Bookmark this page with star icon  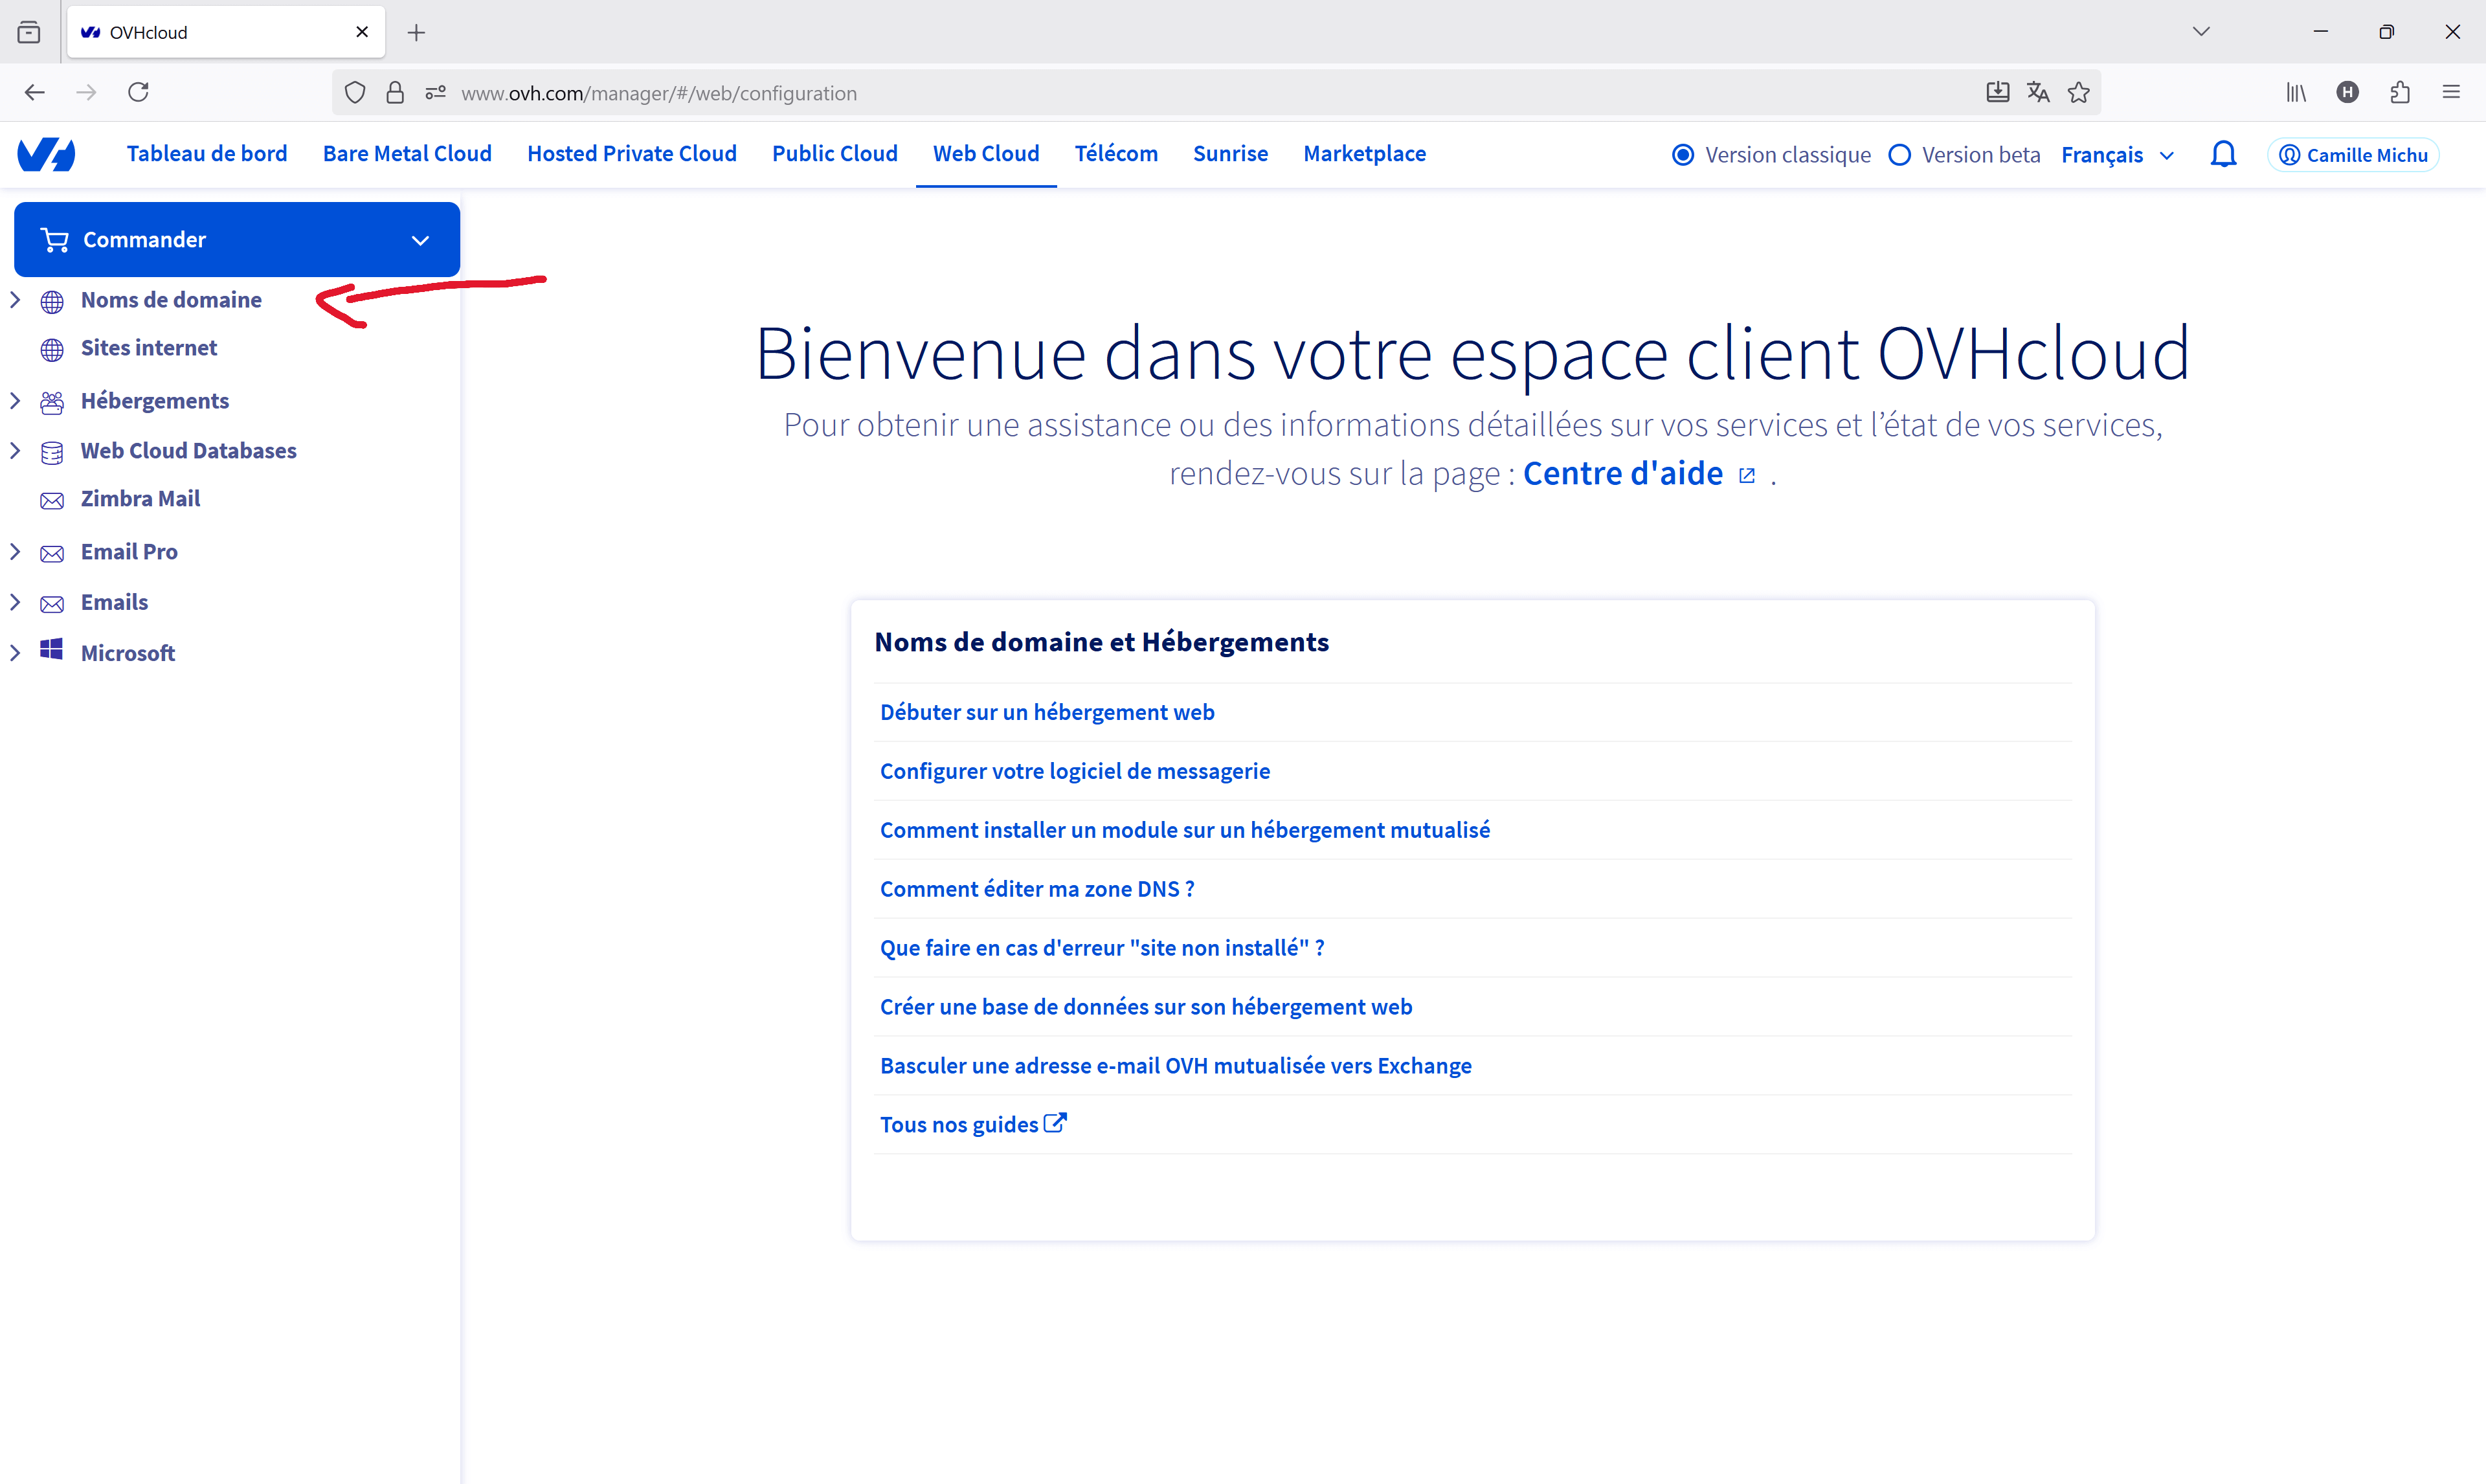(x=2079, y=93)
